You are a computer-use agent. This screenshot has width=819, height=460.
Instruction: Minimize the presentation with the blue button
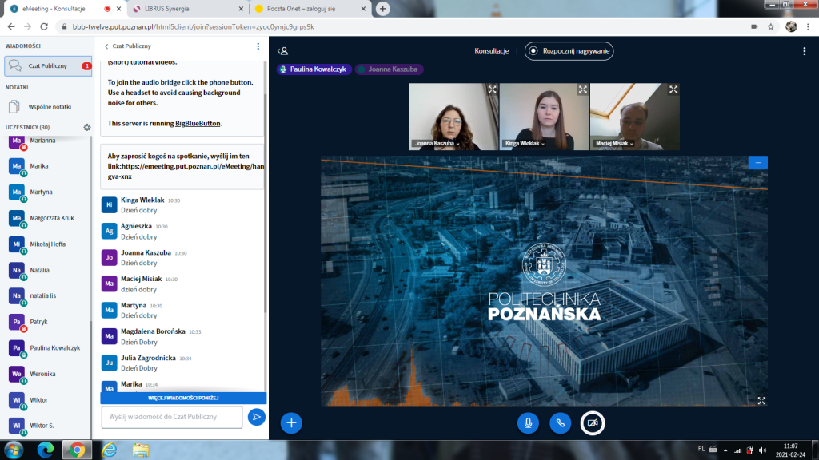point(757,162)
